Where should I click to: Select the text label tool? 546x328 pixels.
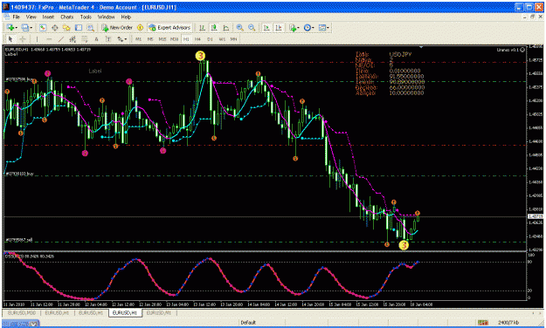tap(108, 39)
